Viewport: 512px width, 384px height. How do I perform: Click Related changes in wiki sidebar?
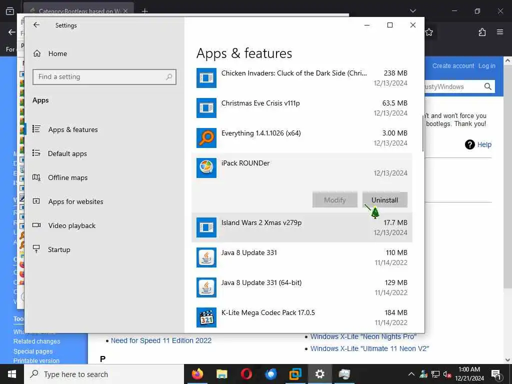click(x=36, y=341)
